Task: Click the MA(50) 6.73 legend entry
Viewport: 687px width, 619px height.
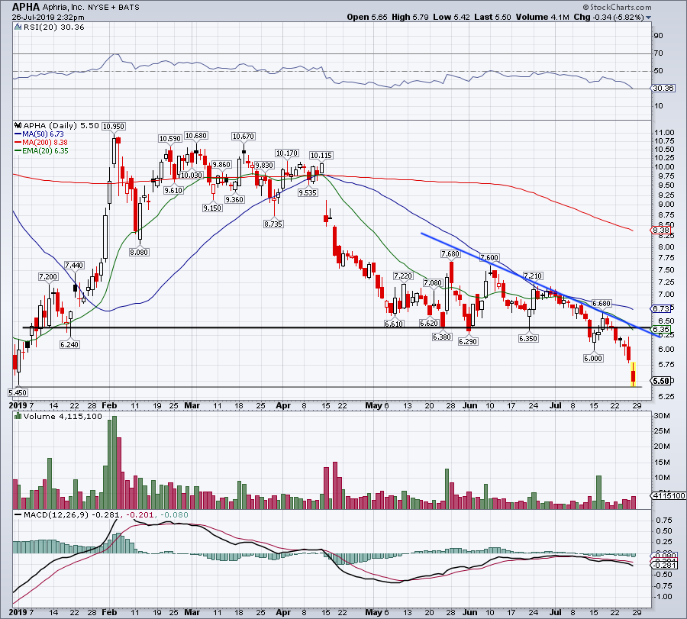Action: tap(40, 134)
